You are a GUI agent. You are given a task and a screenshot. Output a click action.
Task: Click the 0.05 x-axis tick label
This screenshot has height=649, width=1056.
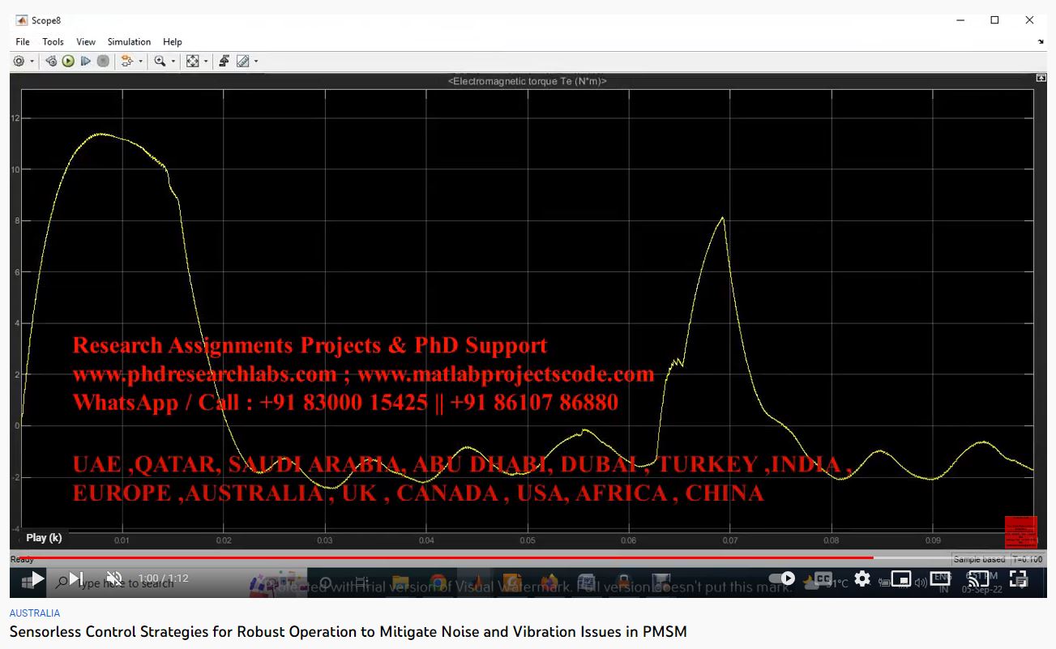pyautogui.click(x=528, y=540)
